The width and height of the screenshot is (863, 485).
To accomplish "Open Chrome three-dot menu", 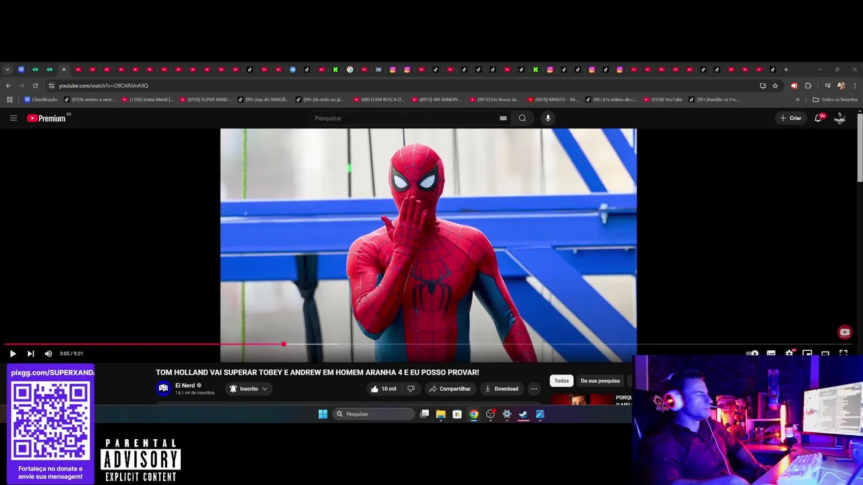I will (855, 86).
